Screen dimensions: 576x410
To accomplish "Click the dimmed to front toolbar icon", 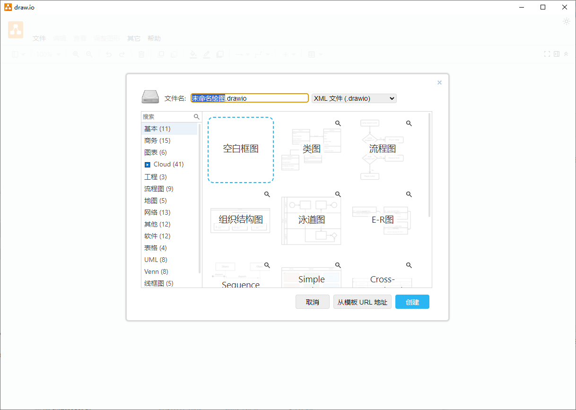I will [x=161, y=54].
